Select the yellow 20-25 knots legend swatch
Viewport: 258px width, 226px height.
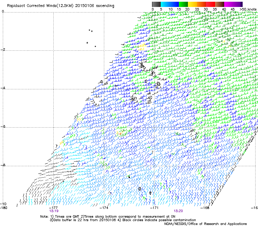coord(192,4)
